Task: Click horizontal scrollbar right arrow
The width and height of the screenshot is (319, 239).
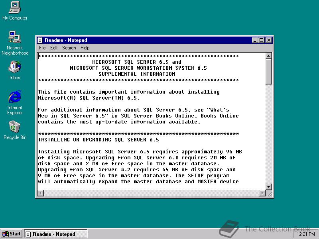Action: point(262,193)
